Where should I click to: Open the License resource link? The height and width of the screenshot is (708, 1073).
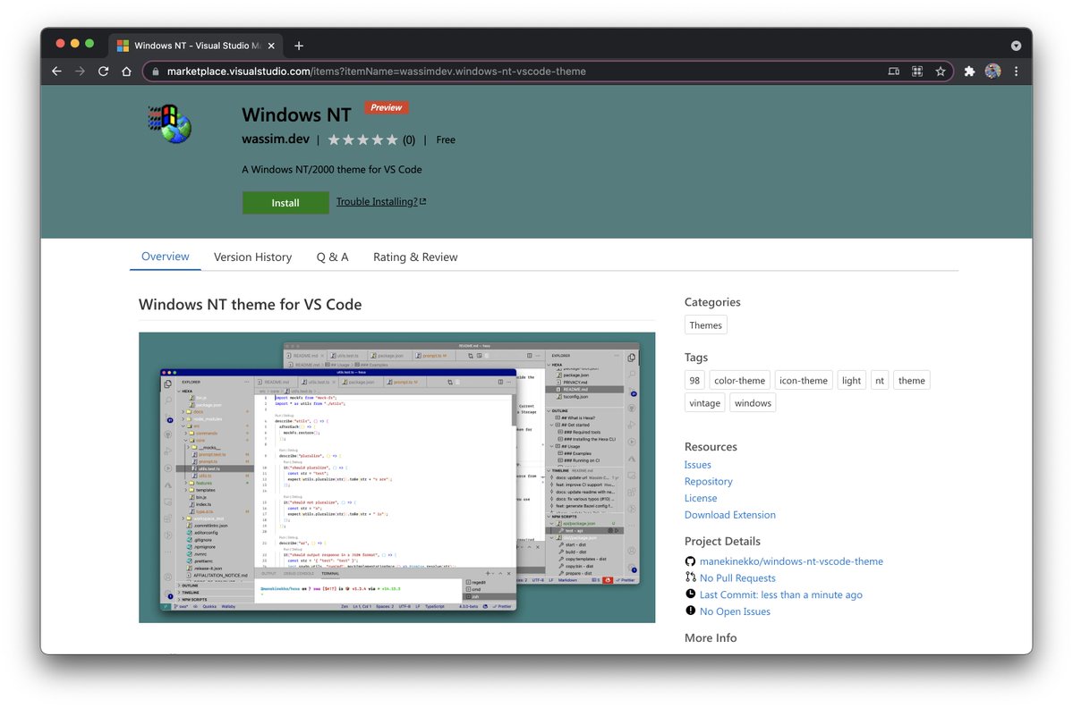pyautogui.click(x=701, y=498)
